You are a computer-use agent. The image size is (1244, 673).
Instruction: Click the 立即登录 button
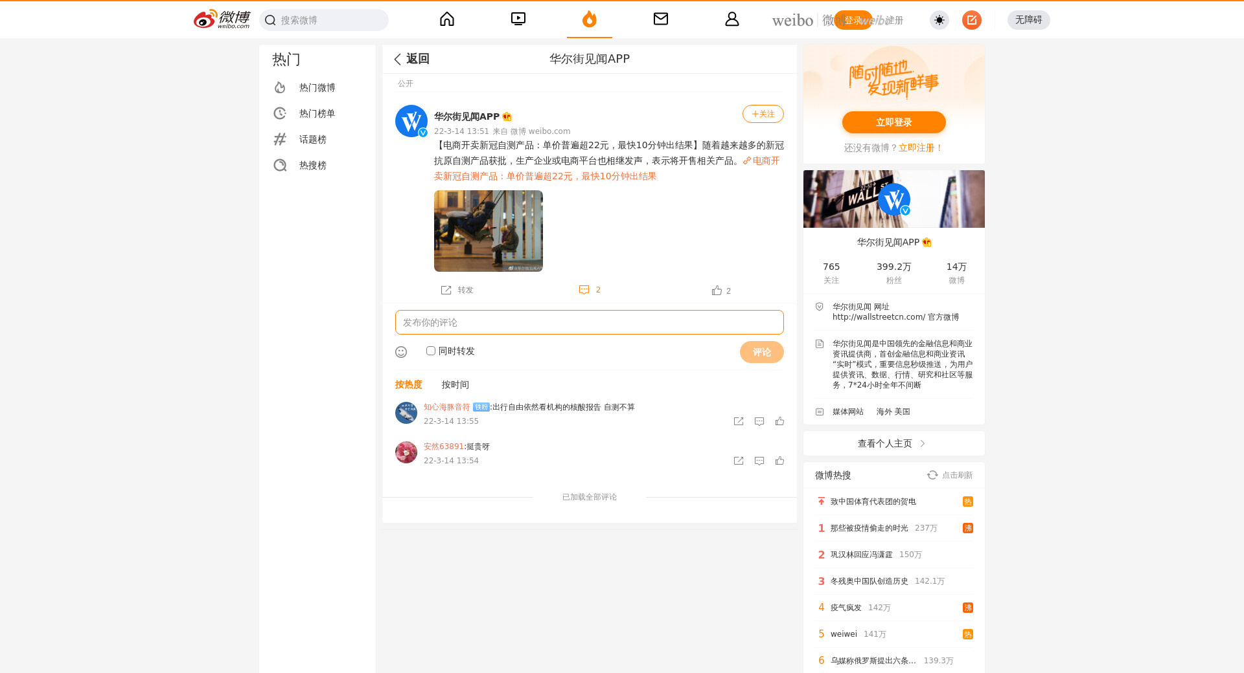coord(894,122)
